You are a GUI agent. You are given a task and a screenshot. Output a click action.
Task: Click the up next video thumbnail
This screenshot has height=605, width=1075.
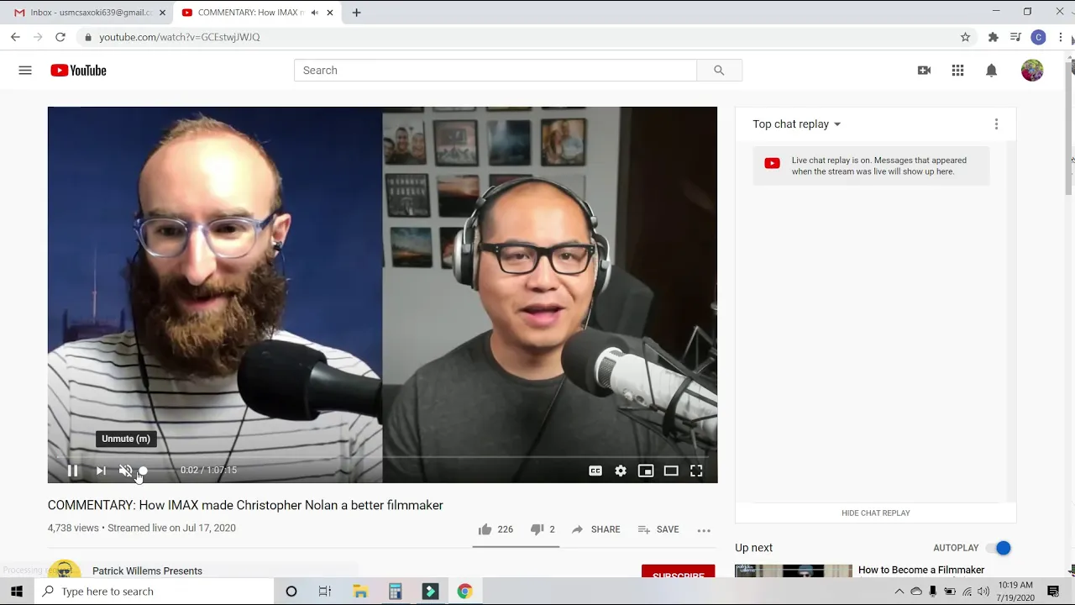793,571
